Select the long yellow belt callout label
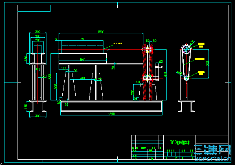Image resolution: width=235 pixels, height=165 pixels. coord(200,59)
